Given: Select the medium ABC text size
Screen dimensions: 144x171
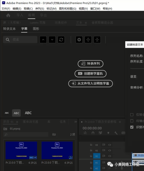Looking at the screenshot, I should (x=16, y=113).
